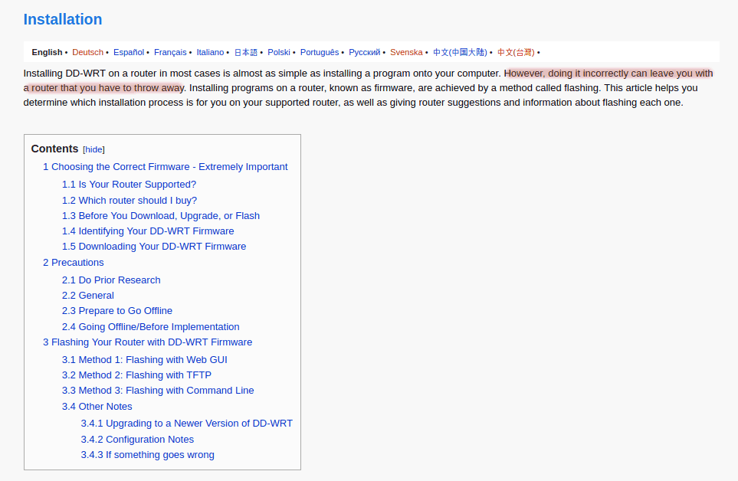738x481 pixels.
Task: Click highlighted sentence starting with However
Action: pyautogui.click(x=608, y=74)
